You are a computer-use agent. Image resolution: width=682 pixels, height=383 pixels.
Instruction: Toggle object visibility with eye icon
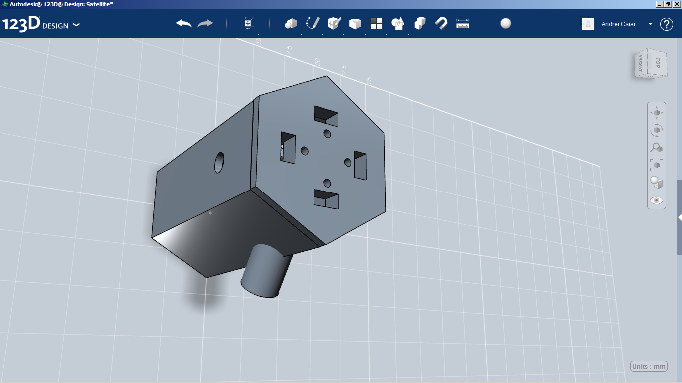[657, 200]
